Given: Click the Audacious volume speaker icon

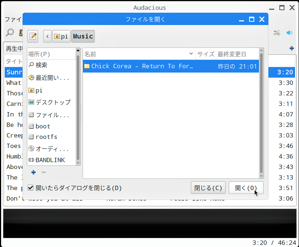Looking at the screenshot, I should pyautogui.click(x=289, y=33).
